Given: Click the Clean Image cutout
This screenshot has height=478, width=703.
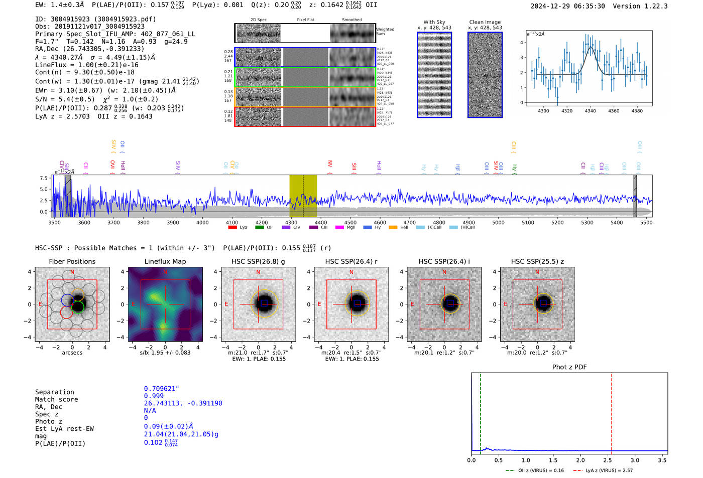Looking at the screenshot, I should [x=485, y=75].
